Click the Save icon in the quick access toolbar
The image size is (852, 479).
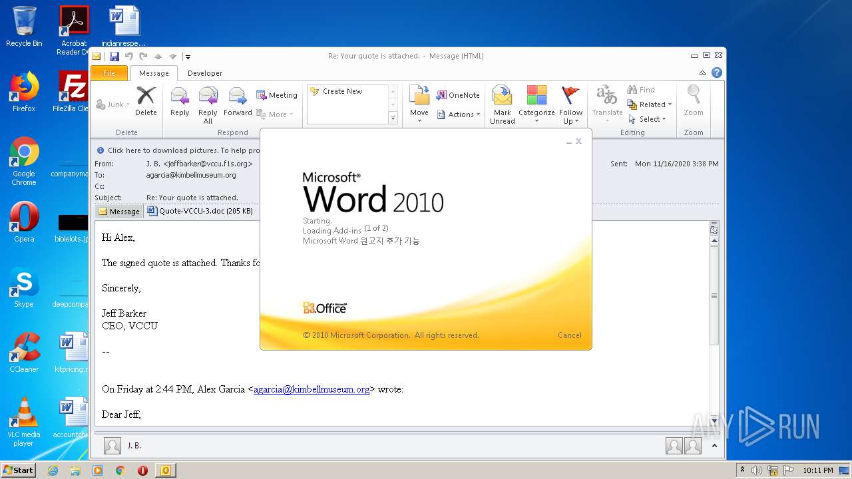[114, 57]
